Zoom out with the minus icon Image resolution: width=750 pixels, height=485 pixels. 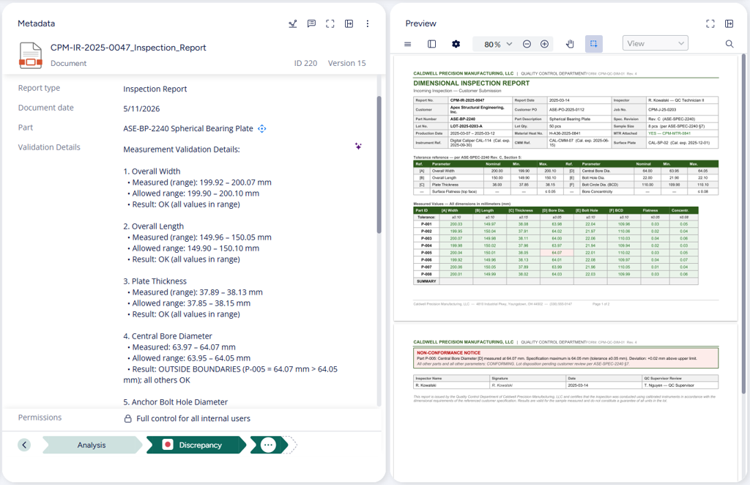coord(527,44)
